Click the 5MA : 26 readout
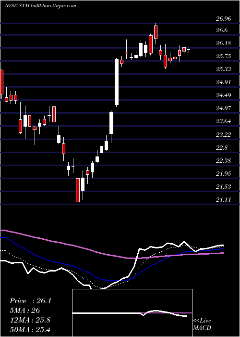This screenshot has width=240, height=337. 25,311
